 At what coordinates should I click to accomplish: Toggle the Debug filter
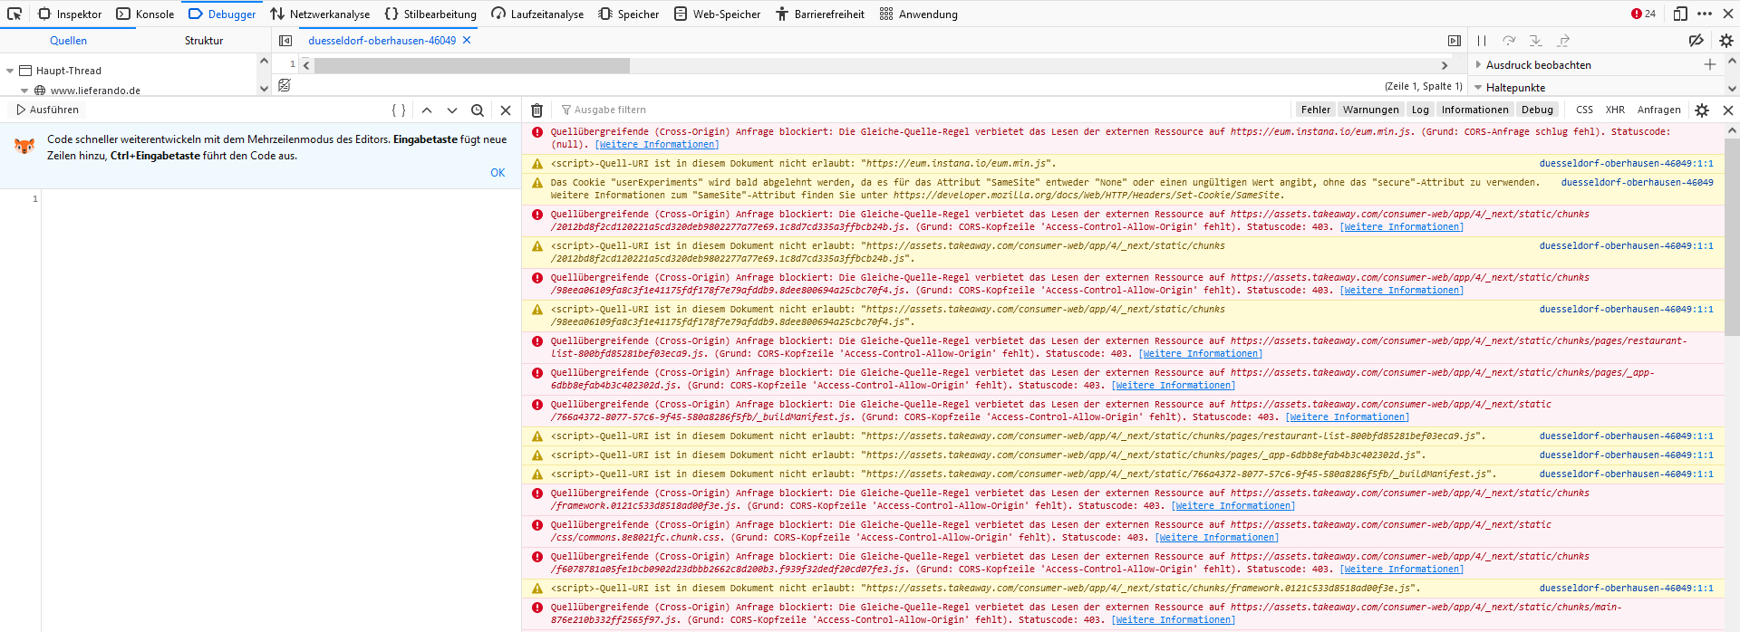[x=1537, y=110]
